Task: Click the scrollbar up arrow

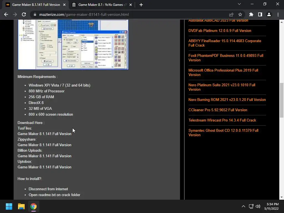Action: pos(282,22)
